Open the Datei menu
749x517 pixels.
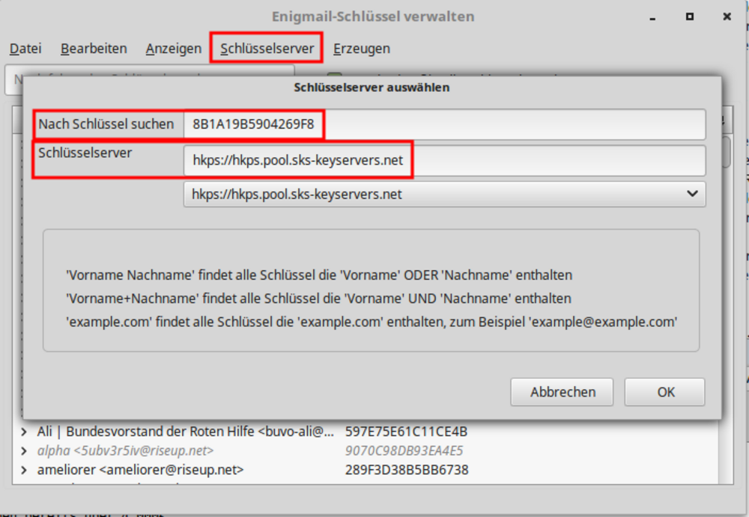[25, 49]
